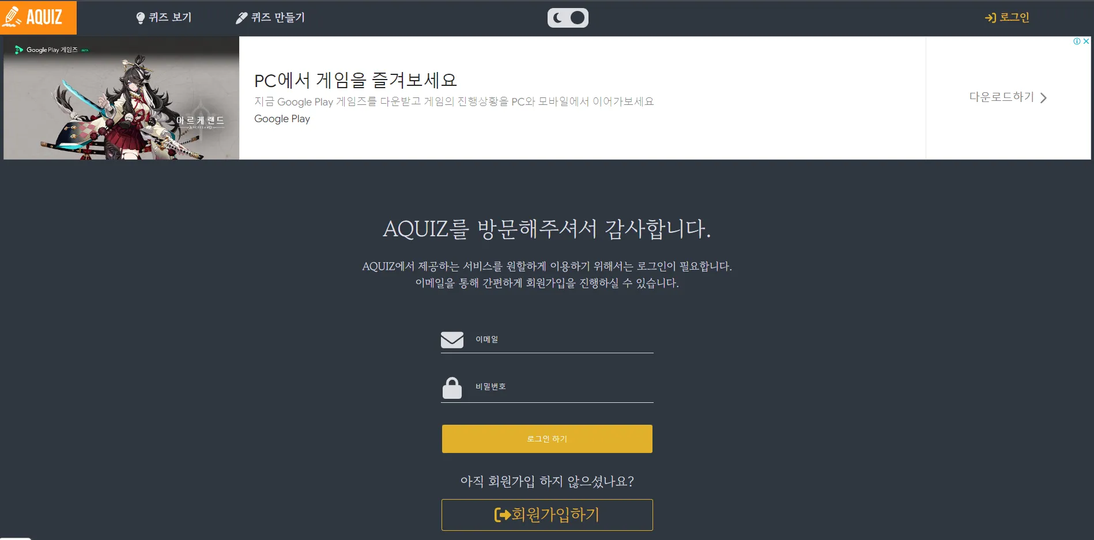
Task: Click the 다운로드하기 ad button
Action: 1008,97
